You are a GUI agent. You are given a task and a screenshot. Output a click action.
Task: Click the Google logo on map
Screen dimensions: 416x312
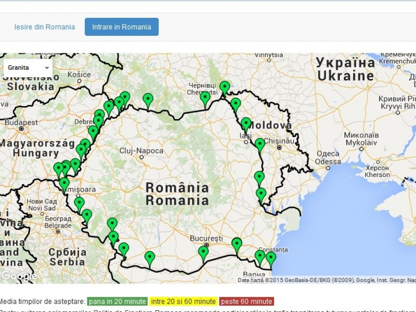pos(19,276)
